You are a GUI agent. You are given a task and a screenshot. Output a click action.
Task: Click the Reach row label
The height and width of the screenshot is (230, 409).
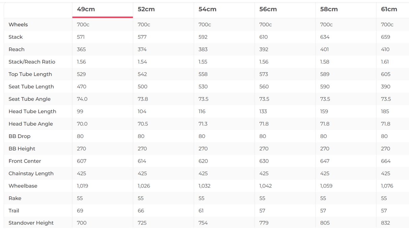pyautogui.click(x=17, y=50)
